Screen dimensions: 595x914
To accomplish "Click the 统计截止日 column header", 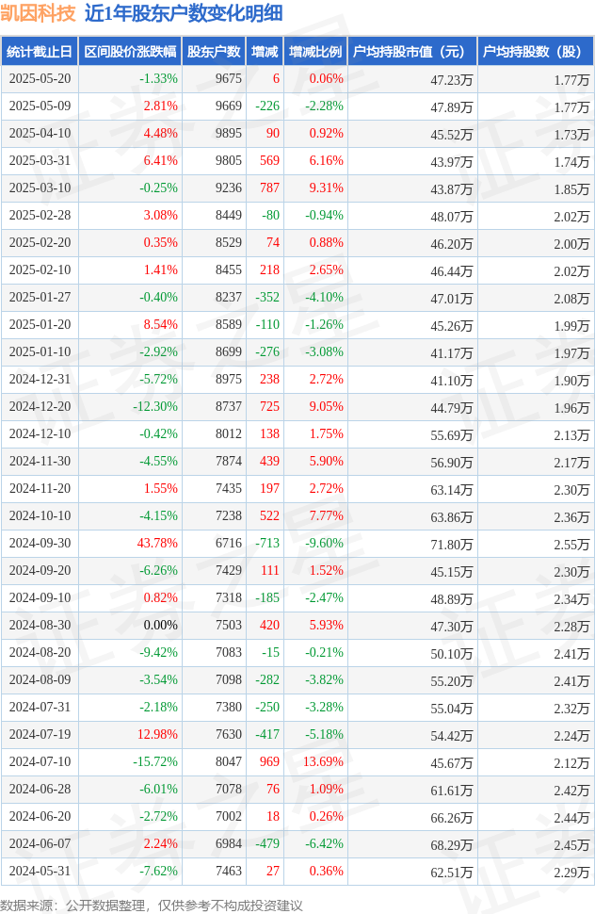I will [40, 51].
